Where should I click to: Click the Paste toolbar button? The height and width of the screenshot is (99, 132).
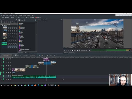(x=32, y=18)
